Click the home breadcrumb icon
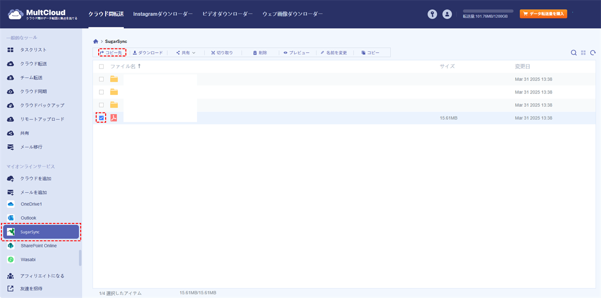601x298 pixels. 96,41
